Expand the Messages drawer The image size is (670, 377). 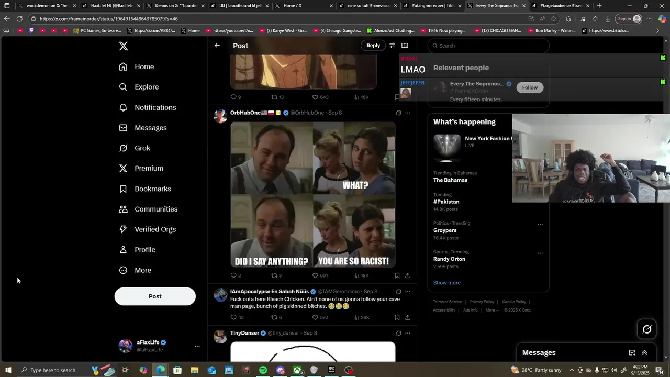point(644,353)
